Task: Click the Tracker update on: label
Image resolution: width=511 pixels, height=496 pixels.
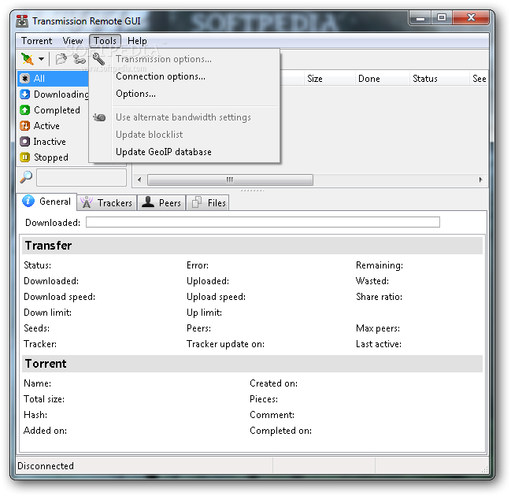Action: point(225,344)
